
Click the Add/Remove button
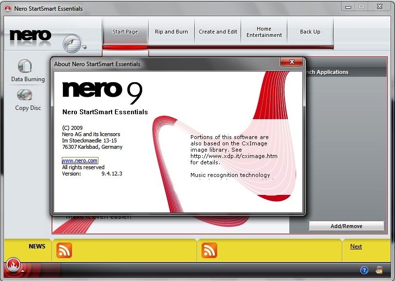pyautogui.click(x=346, y=226)
